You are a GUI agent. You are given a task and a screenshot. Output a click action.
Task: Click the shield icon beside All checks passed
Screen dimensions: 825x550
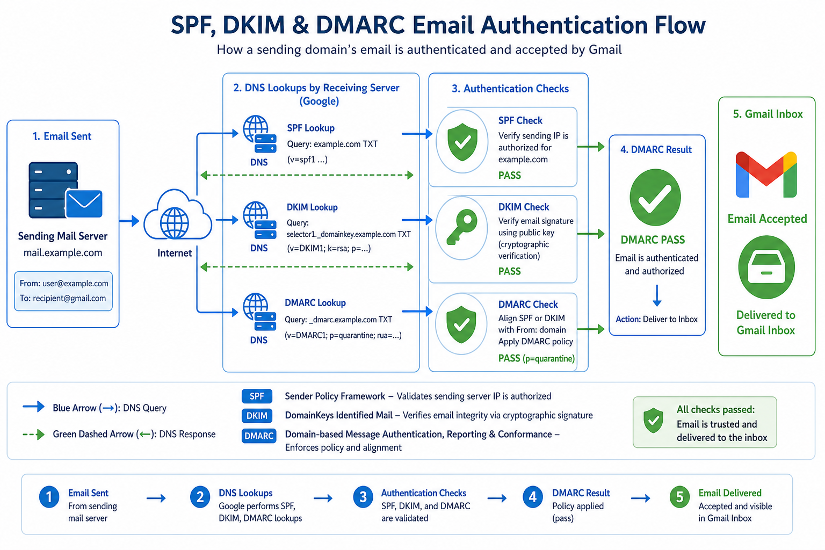[x=653, y=421]
